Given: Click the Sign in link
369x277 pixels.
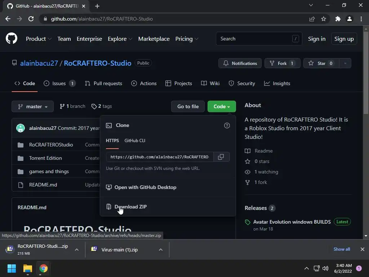Looking at the screenshot, I should click(x=317, y=39).
